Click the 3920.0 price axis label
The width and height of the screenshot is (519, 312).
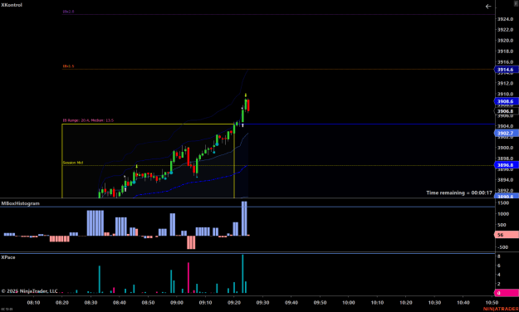click(506, 41)
